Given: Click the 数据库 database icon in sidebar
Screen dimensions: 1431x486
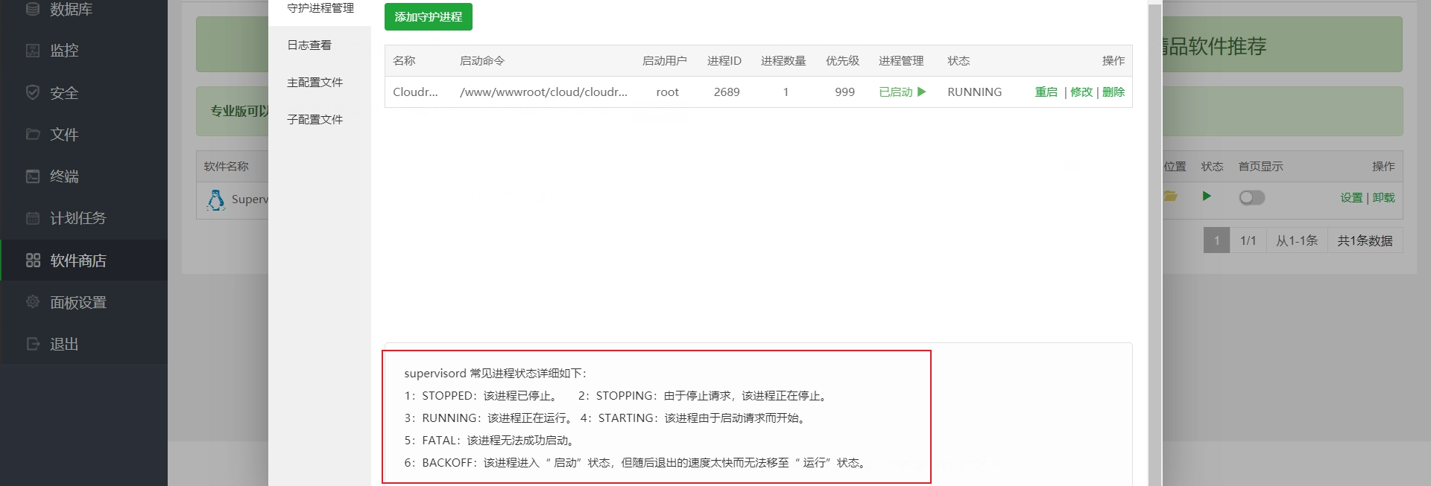Looking at the screenshot, I should [x=33, y=9].
